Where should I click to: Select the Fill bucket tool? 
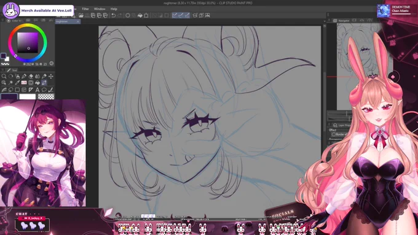tap(37, 83)
